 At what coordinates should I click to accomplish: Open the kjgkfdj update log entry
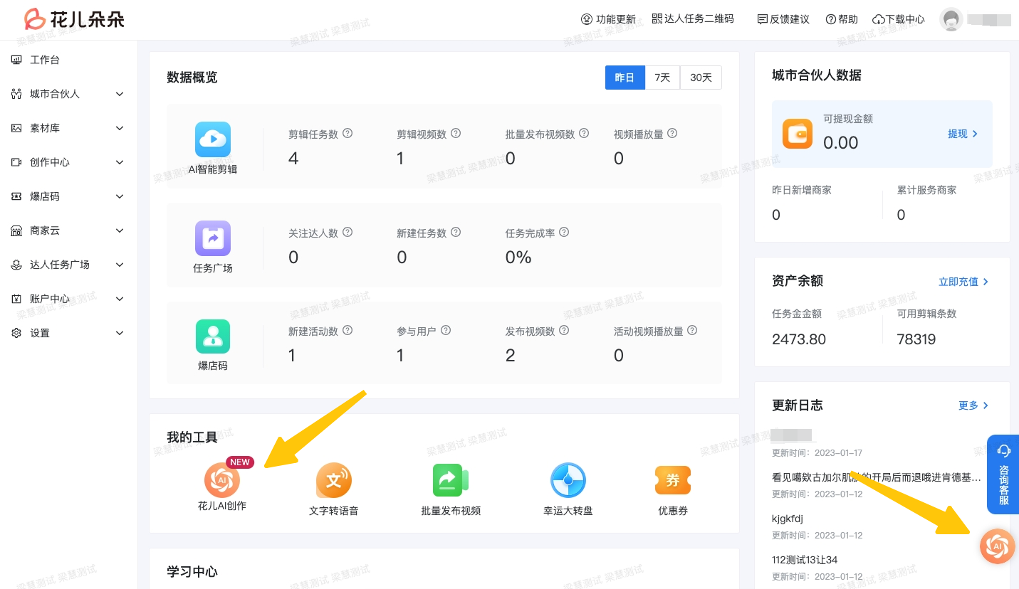(x=788, y=519)
